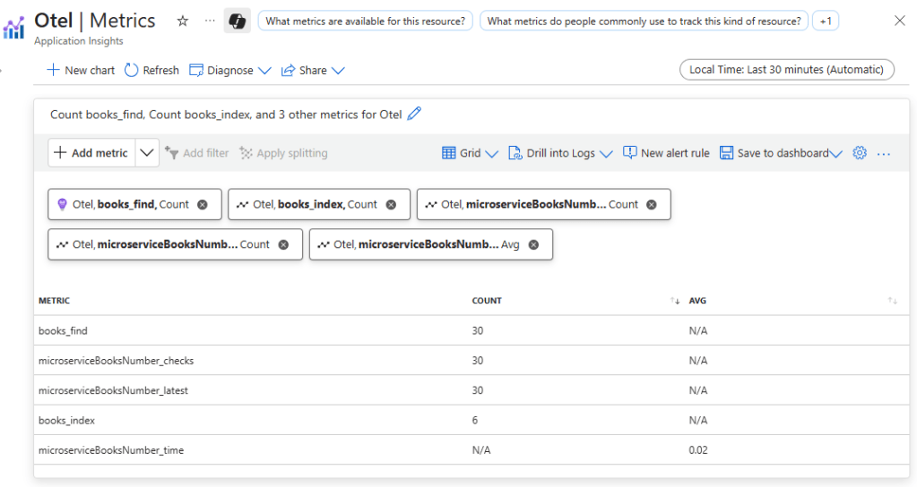The width and height of the screenshot is (917, 487).
Task: Click the New chart button
Action: (81, 70)
